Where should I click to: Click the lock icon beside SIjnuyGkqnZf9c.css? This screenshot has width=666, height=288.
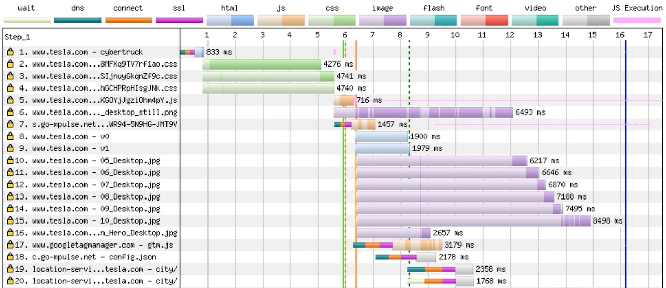point(10,76)
